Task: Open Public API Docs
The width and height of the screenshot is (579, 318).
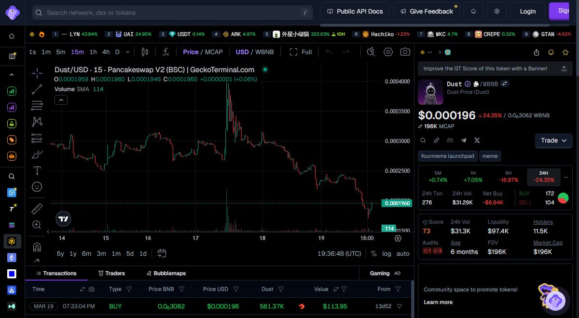Action: click(355, 11)
